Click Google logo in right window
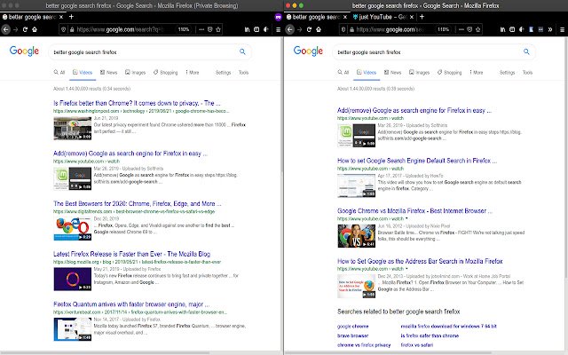The width and height of the screenshot is (568, 355). [308, 51]
